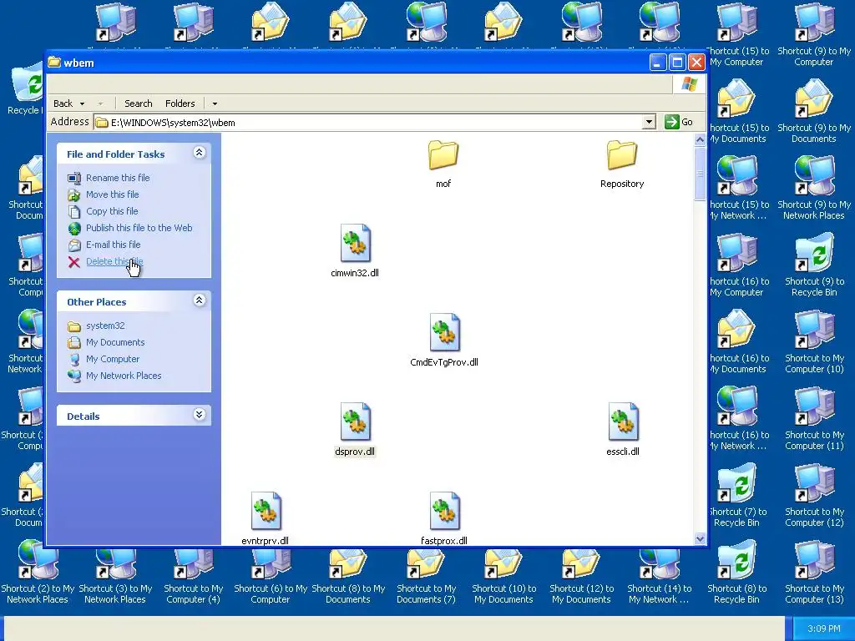Open the My Network Places link
This screenshot has width=855, height=641.
tap(124, 376)
